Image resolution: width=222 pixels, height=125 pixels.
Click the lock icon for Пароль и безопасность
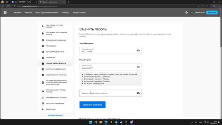click(x=43, y=64)
